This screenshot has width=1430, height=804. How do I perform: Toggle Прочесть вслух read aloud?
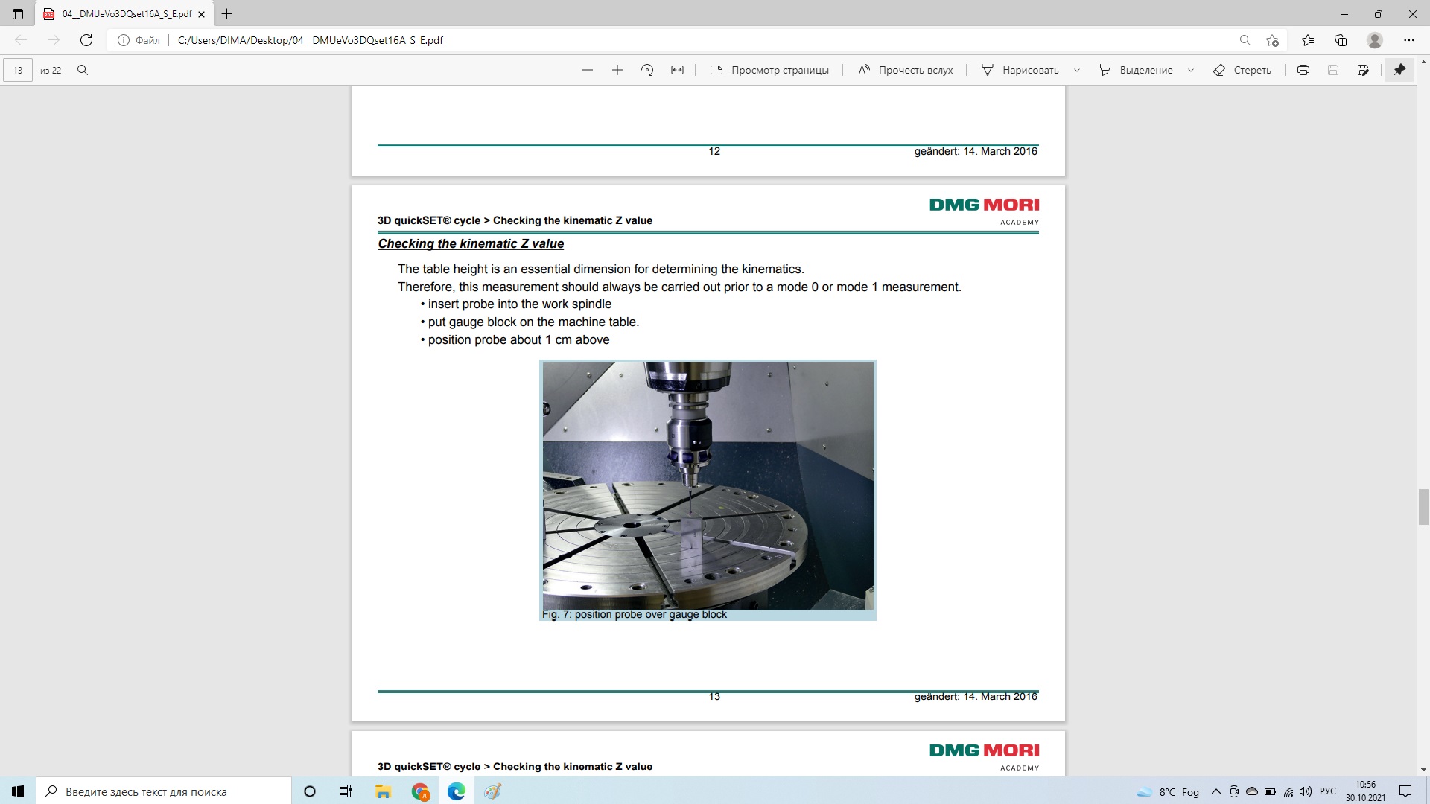click(906, 70)
